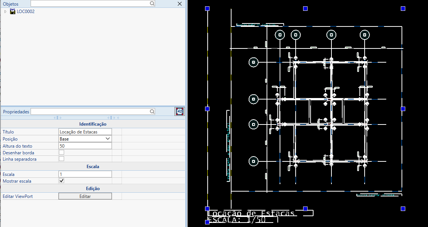
Task: Click the Propriedades search magnifier icon
Action: pos(152,111)
